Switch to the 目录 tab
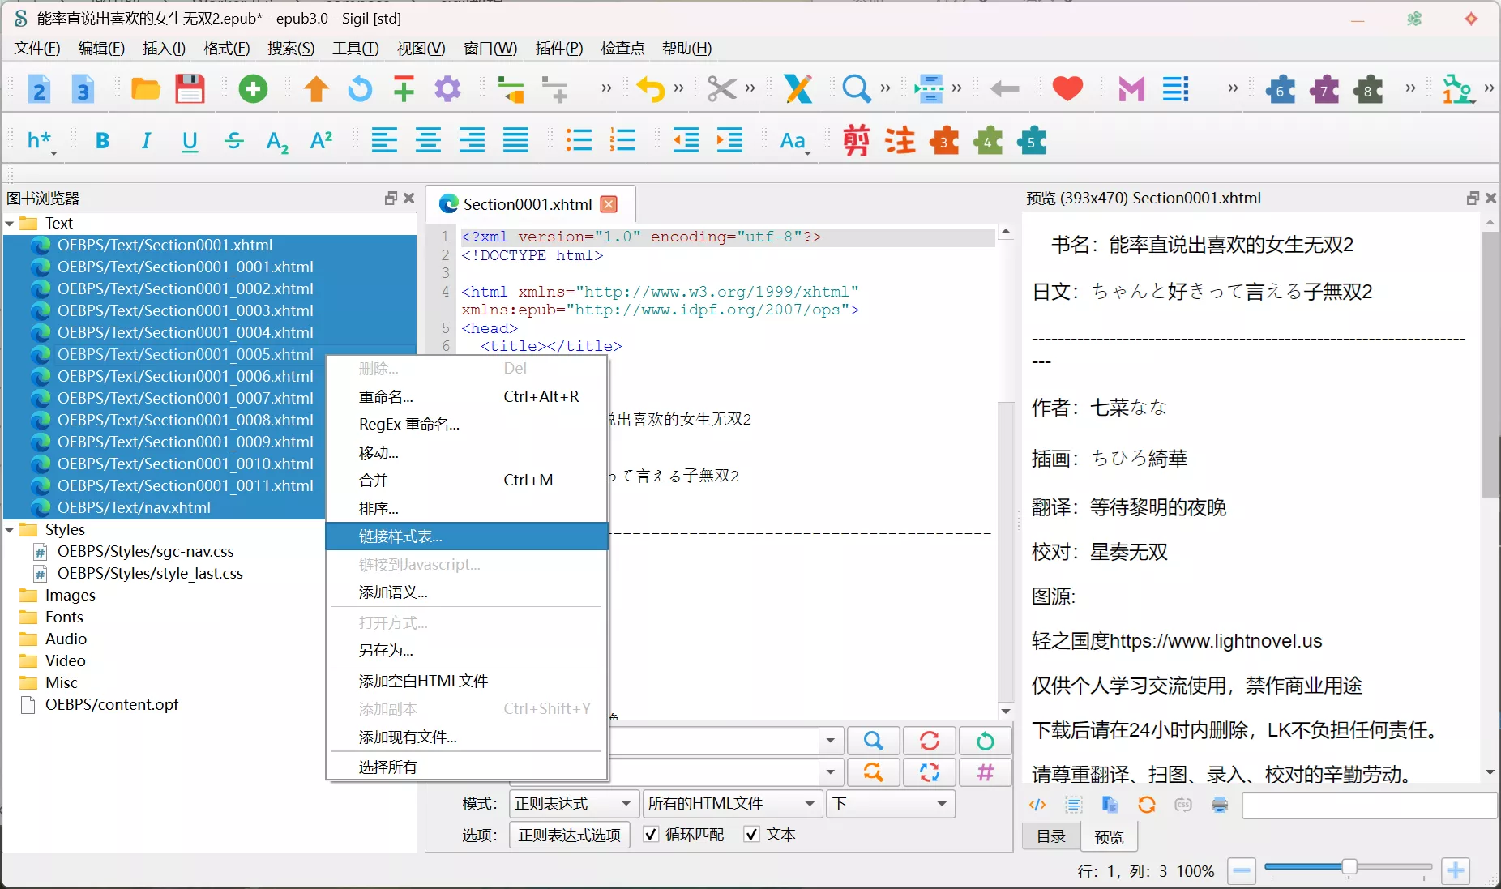 1051,836
